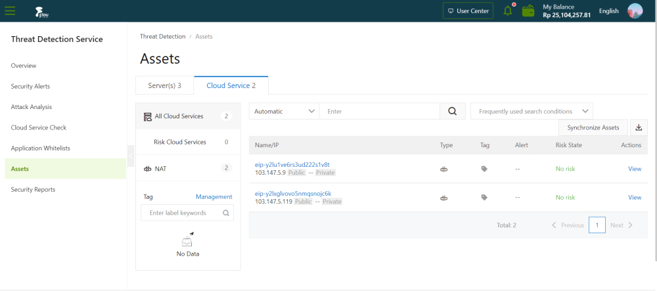Go to Previous page
Screen dimensions: 657x291
tap(568, 225)
